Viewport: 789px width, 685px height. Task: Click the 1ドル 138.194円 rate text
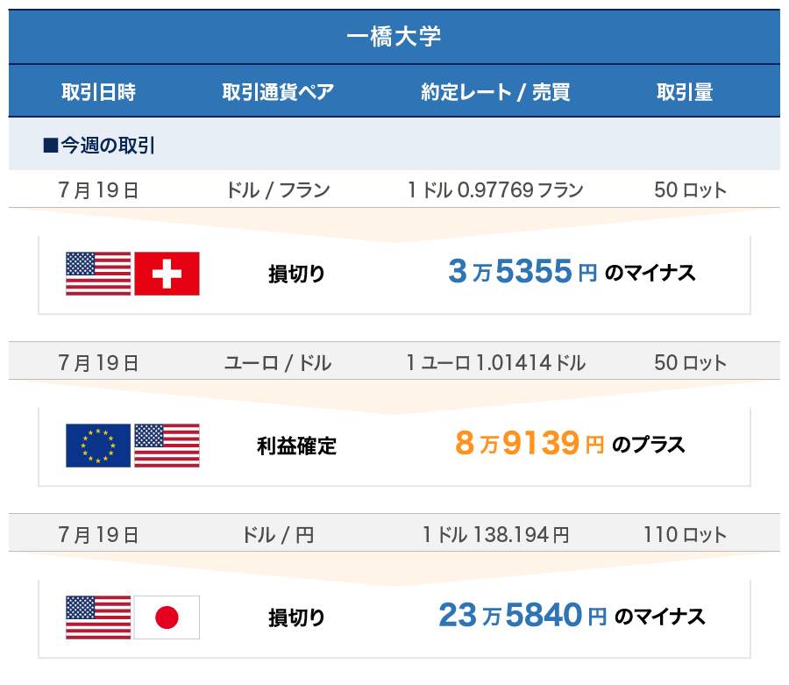point(495,534)
